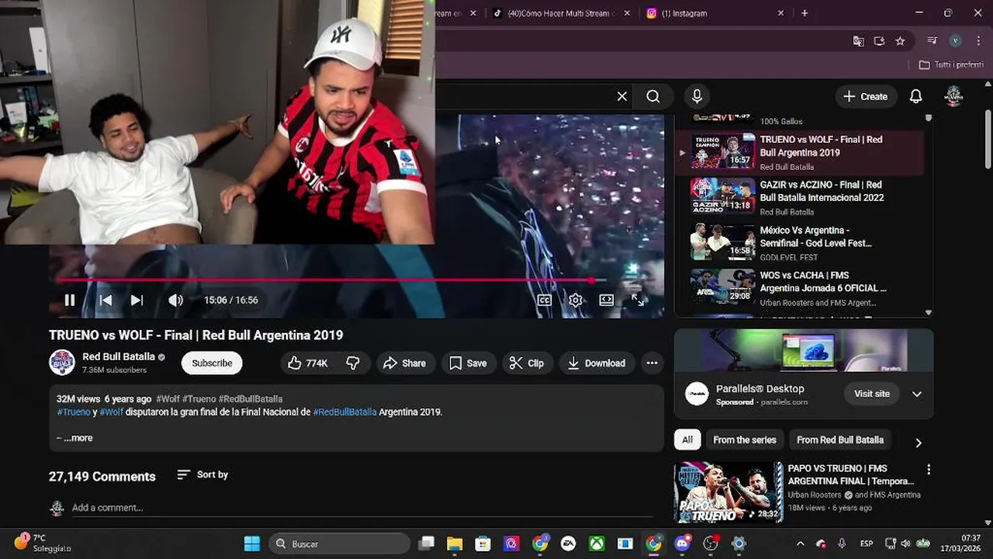Expand the Parallels ad chevron
Screen dimensions: 993x559
point(917,394)
